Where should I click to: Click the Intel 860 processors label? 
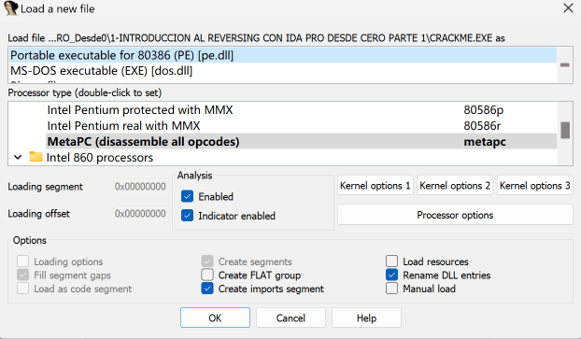point(100,158)
